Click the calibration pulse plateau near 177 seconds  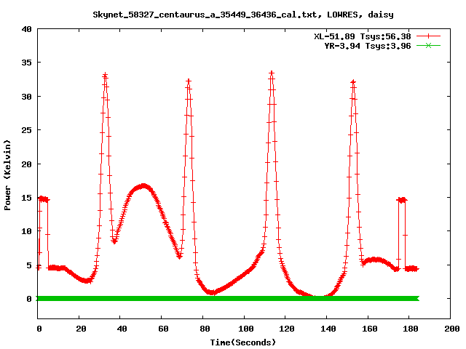[x=402, y=200]
